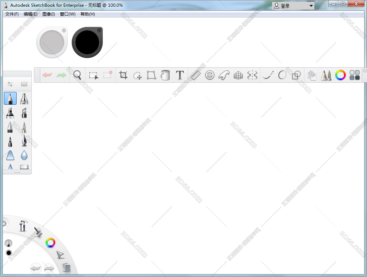Pick the Airbrush tool in the palette

click(24, 98)
